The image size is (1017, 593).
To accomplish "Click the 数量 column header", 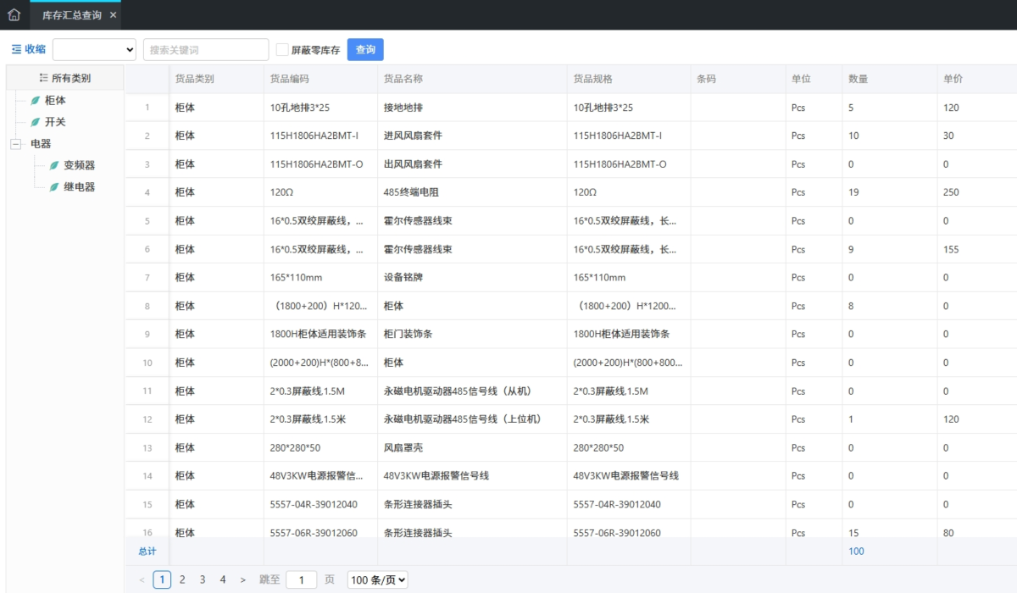I will 858,79.
